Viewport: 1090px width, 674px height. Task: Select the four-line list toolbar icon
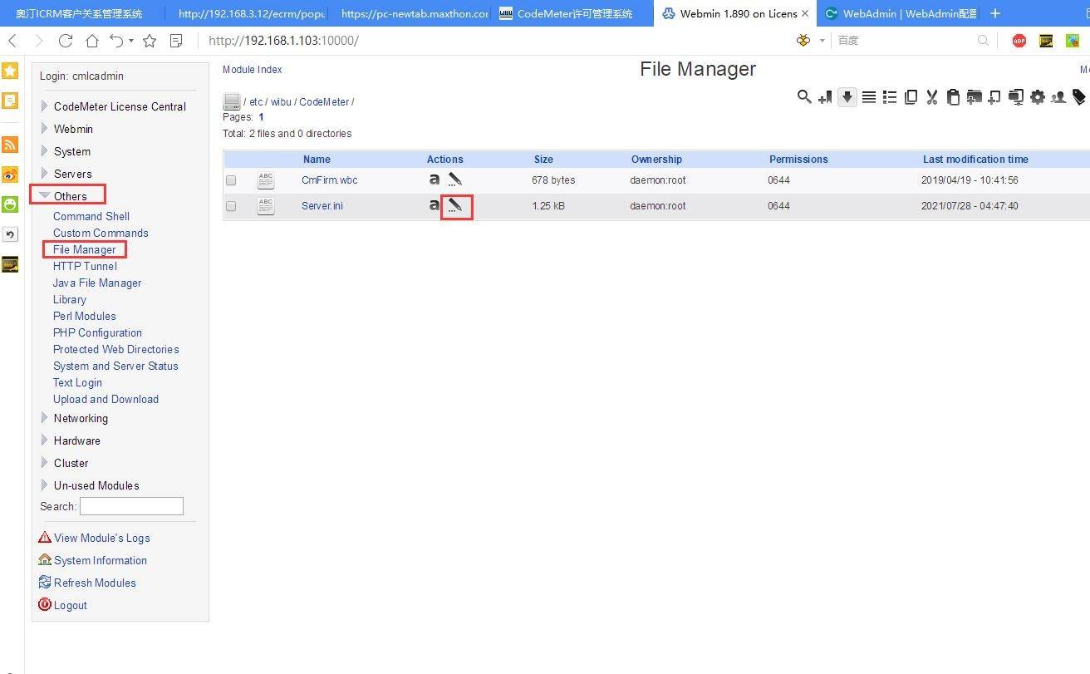tap(868, 97)
